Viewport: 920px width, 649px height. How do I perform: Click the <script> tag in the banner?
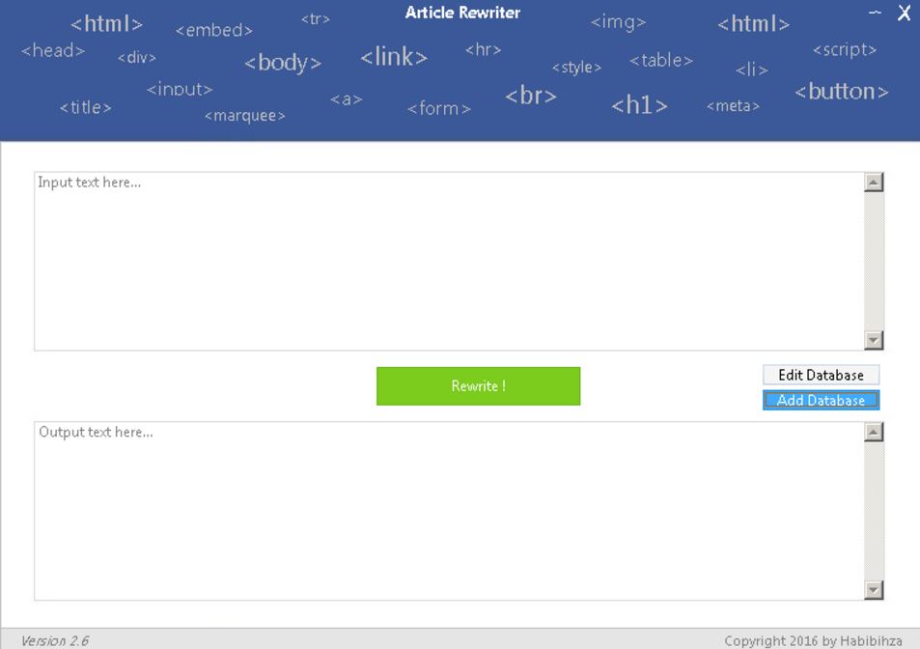(844, 49)
